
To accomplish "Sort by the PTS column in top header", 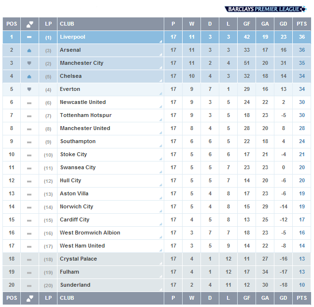I will pyautogui.click(x=301, y=24).
